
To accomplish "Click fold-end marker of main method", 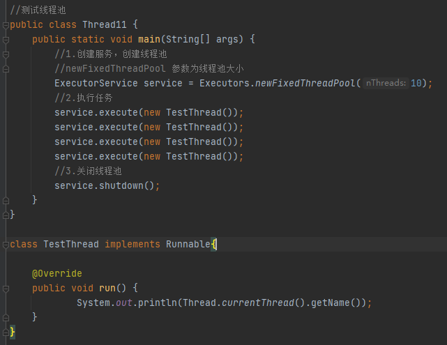I will pyautogui.click(x=6, y=200).
